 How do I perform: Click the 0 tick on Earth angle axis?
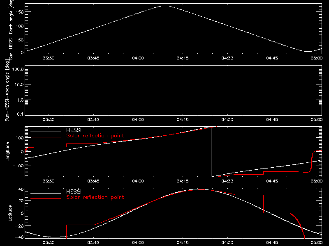pyautogui.click(x=22, y=52)
